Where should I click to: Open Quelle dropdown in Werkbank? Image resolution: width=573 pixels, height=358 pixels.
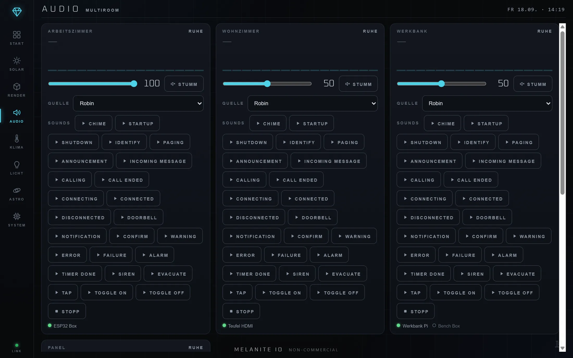pos(487,103)
